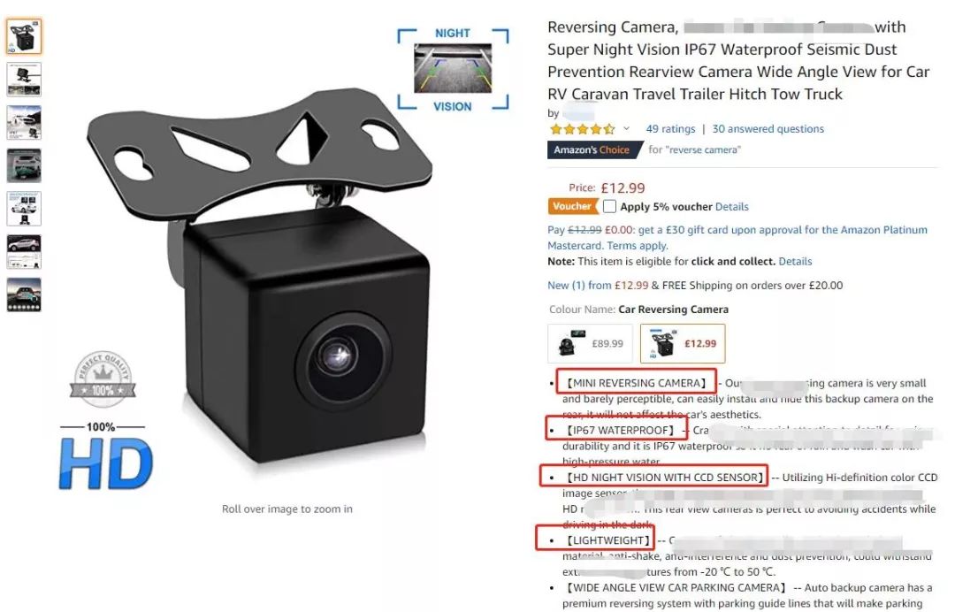Screen dimensions: 955x612
Task: Open the Amazon Platinum Mastercard offer link
Action: pyautogui.click(x=737, y=238)
